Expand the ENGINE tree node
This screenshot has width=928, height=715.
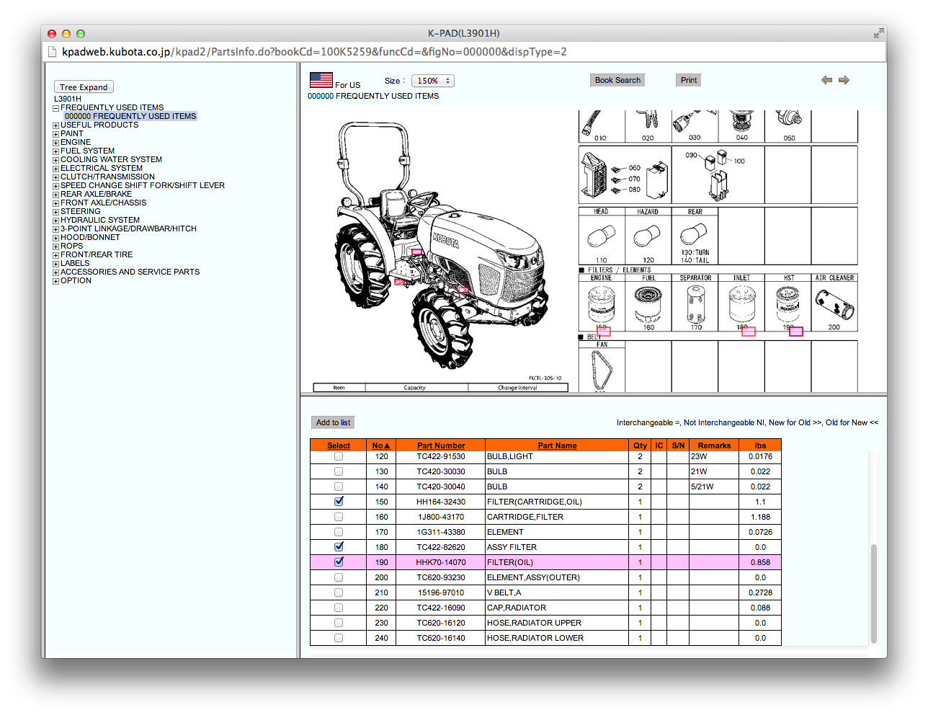coord(55,143)
